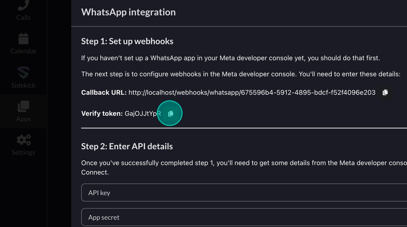Click the bold "Callback URL:" label
This screenshot has height=227, width=407.
104,92
